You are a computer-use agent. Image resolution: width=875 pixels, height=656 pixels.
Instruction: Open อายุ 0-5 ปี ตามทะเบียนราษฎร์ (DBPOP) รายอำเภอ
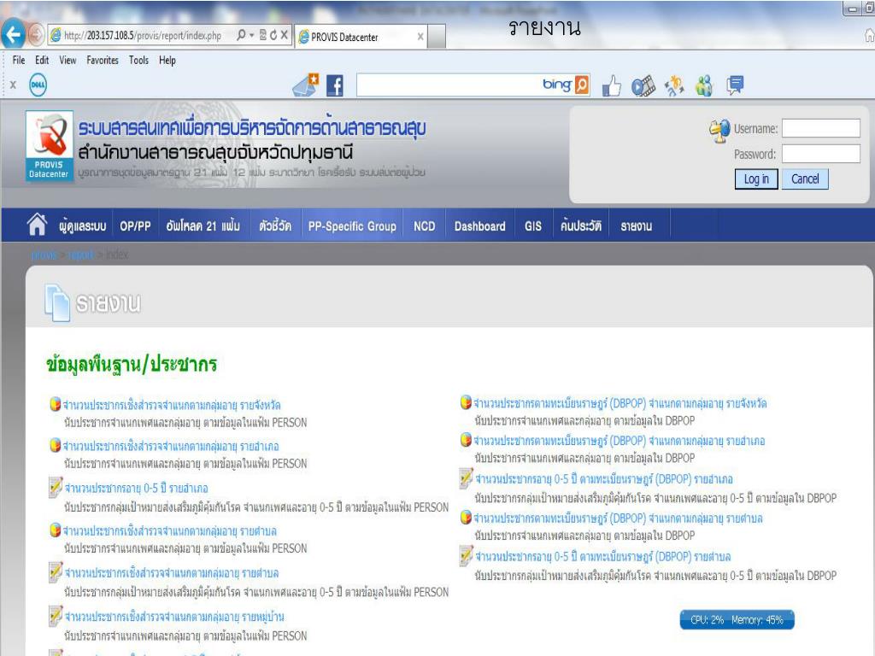click(604, 478)
